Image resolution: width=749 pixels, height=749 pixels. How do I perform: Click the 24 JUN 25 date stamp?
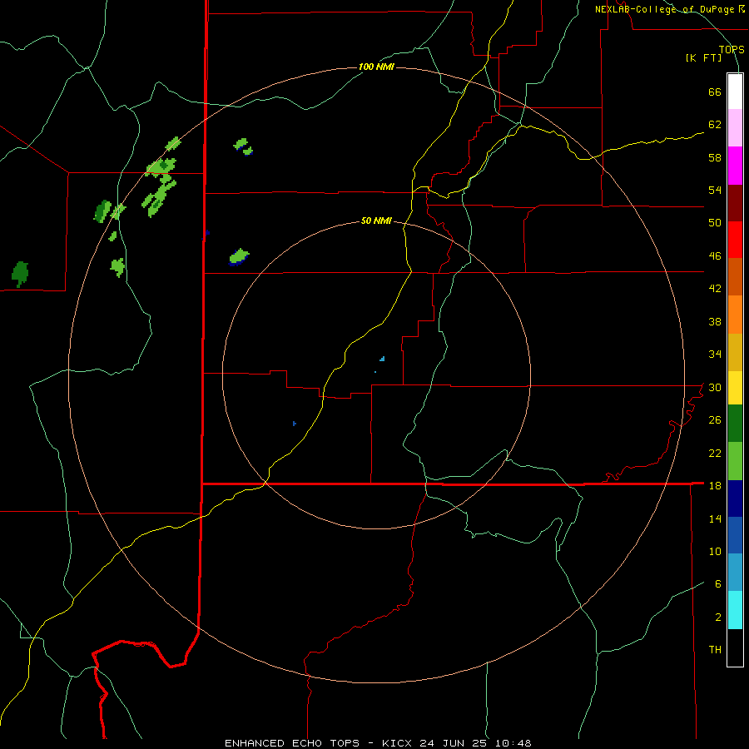coord(455,743)
